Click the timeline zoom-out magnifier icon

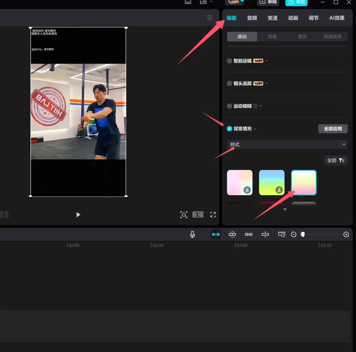pyautogui.click(x=294, y=234)
